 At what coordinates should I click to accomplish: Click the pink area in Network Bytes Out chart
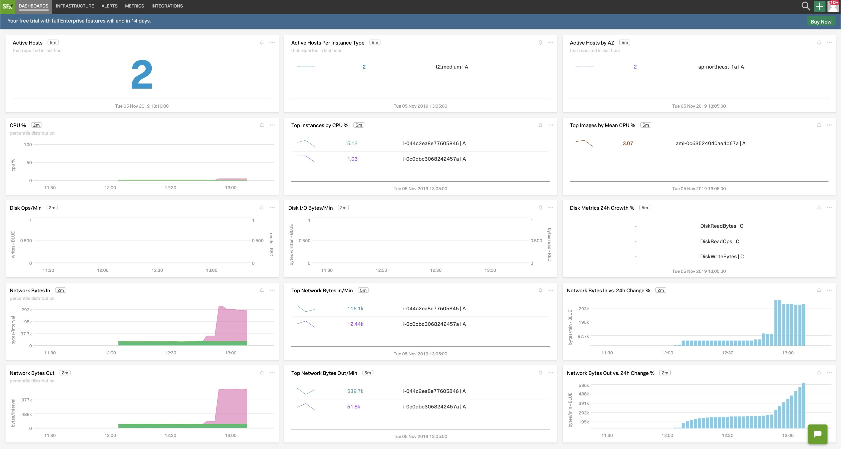232,405
